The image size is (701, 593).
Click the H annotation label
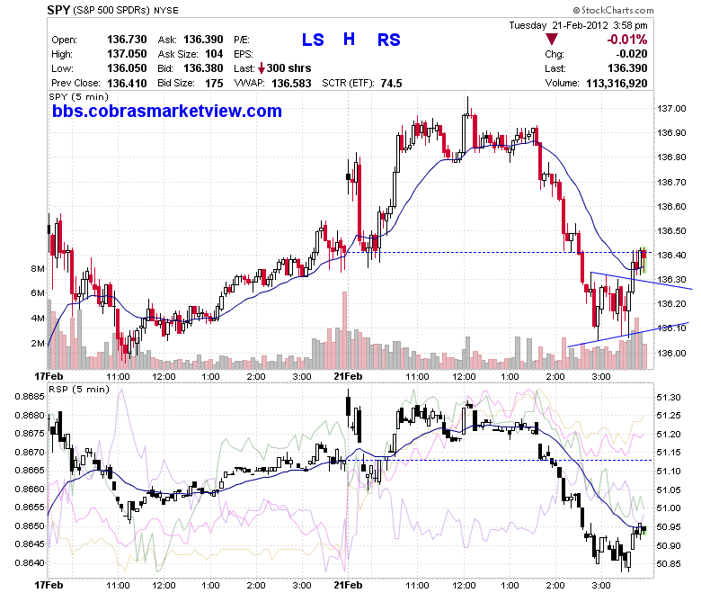click(350, 40)
